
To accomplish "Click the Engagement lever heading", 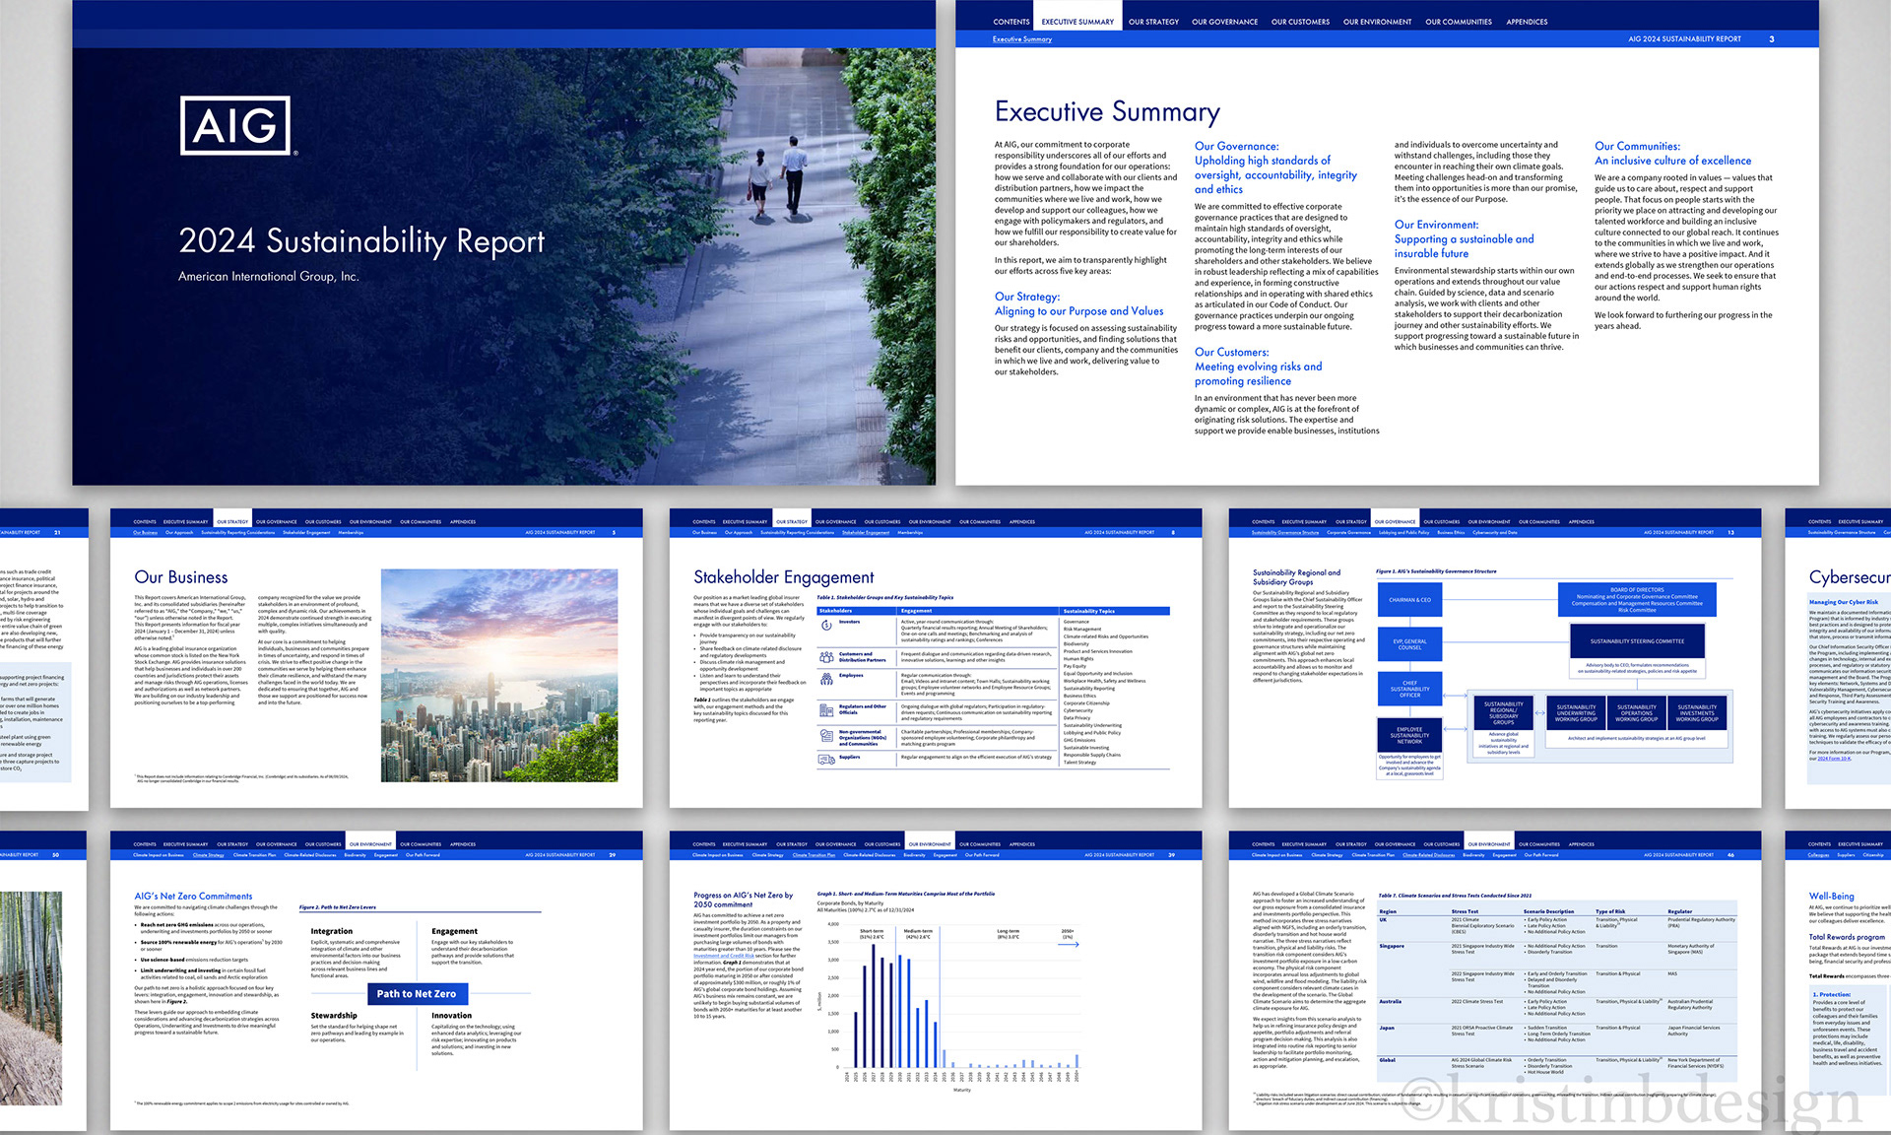I will click(x=454, y=931).
